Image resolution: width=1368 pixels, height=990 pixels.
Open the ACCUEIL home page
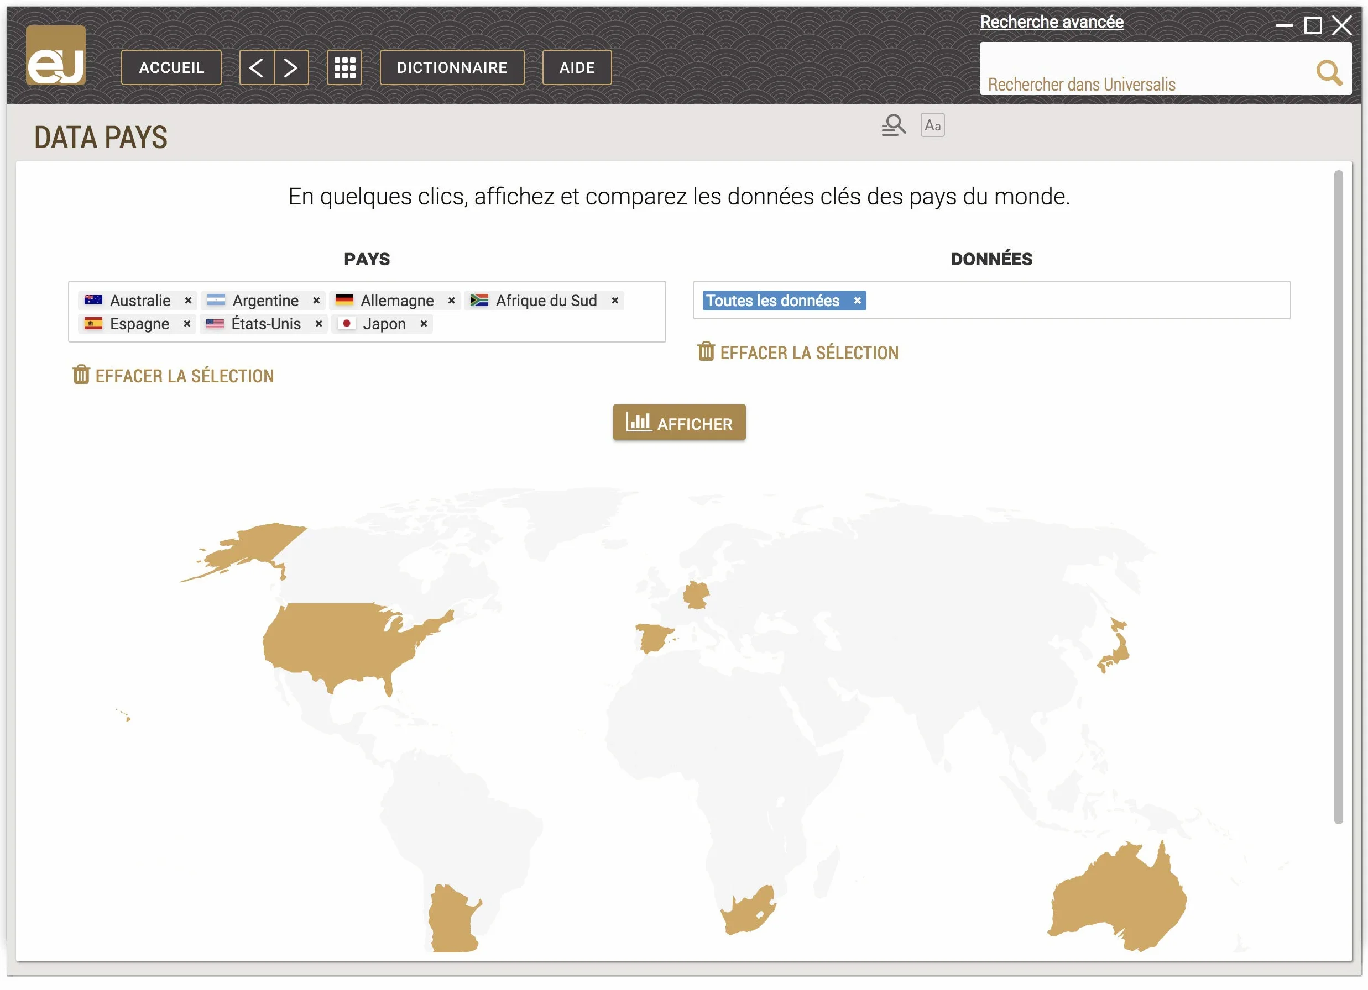click(171, 67)
